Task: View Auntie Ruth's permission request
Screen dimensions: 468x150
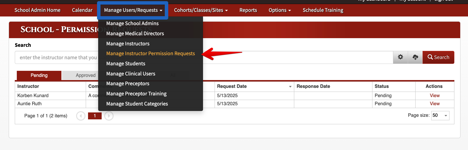Action: [x=435, y=104]
